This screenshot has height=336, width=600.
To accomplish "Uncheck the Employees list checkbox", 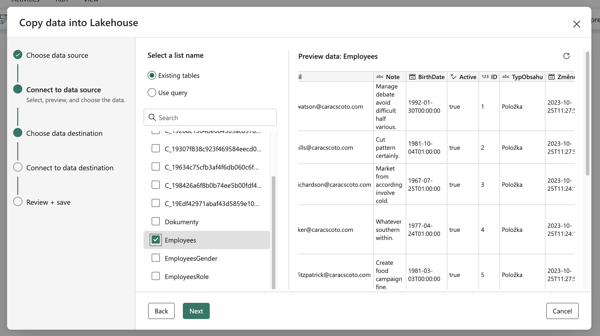I will point(156,240).
